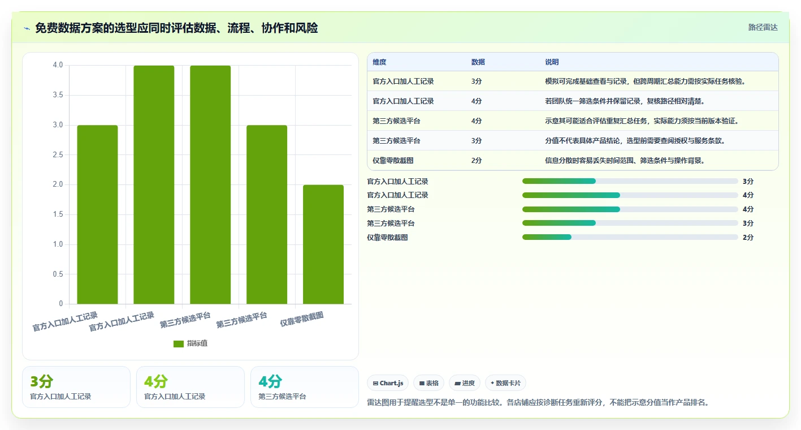Click the 仅靠零散截图 bar in the chart

323,244
